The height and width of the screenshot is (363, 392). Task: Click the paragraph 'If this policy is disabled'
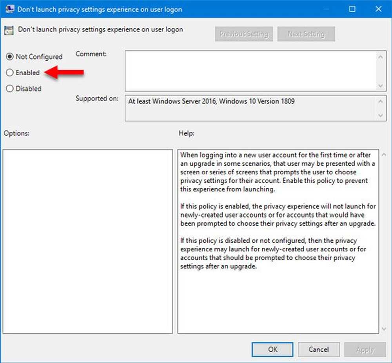tap(273, 253)
